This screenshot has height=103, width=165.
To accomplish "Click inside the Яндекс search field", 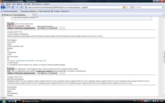I will [x=147, y=7].
